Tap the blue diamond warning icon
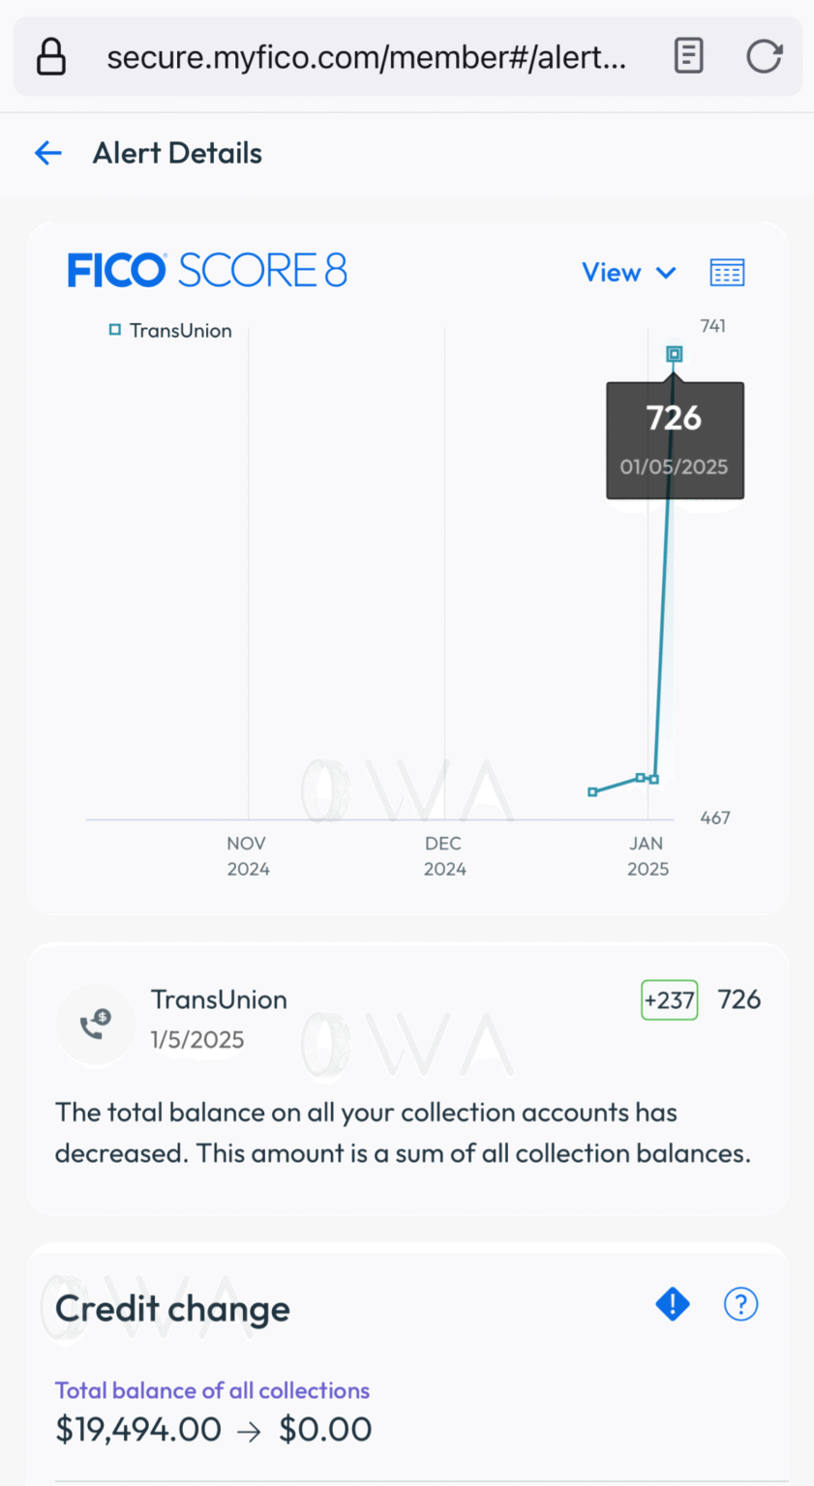The height and width of the screenshot is (1486, 814). click(673, 1304)
